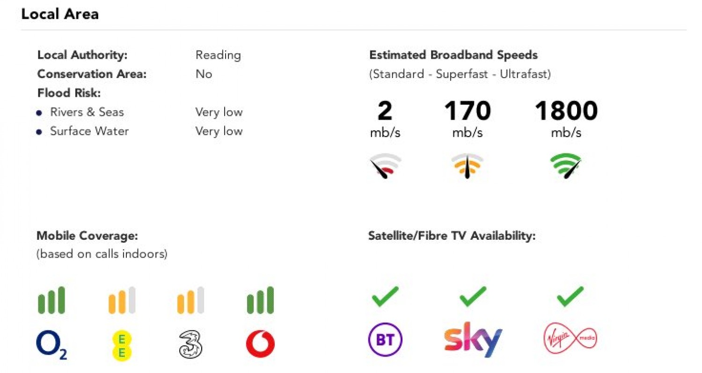The image size is (702, 373).
Task: Click the red Vodafone logo
Action: 260,345
